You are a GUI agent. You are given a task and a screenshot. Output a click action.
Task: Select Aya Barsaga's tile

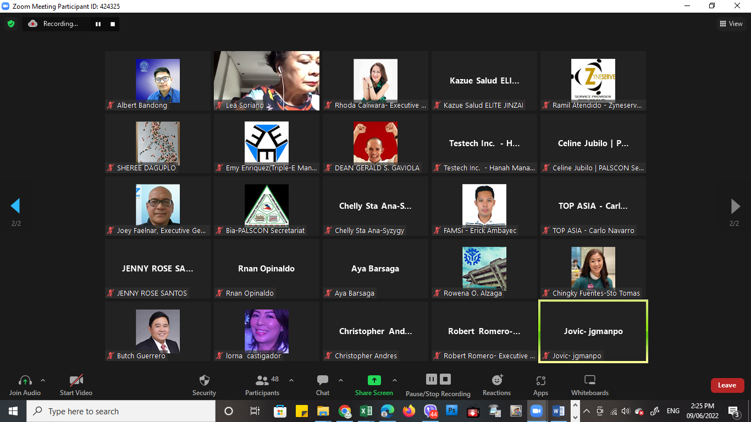[375, 269]
